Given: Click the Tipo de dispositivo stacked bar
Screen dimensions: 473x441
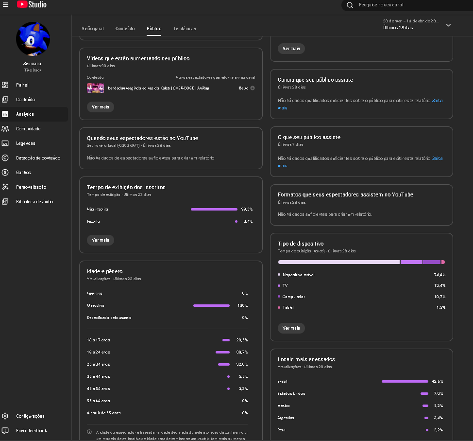Looking at the screenshot, I should (x=361, y=262).
